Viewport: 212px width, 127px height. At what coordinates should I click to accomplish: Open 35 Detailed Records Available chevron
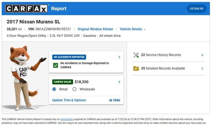(x=202, y=68)
